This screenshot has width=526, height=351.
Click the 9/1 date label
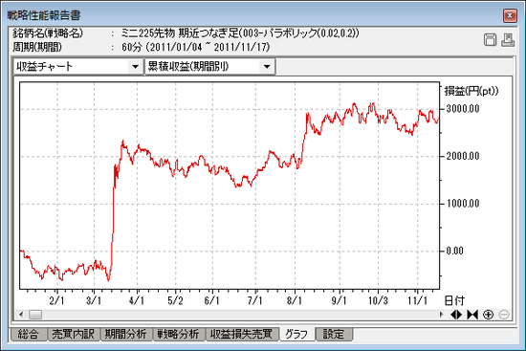pos(340,300)
